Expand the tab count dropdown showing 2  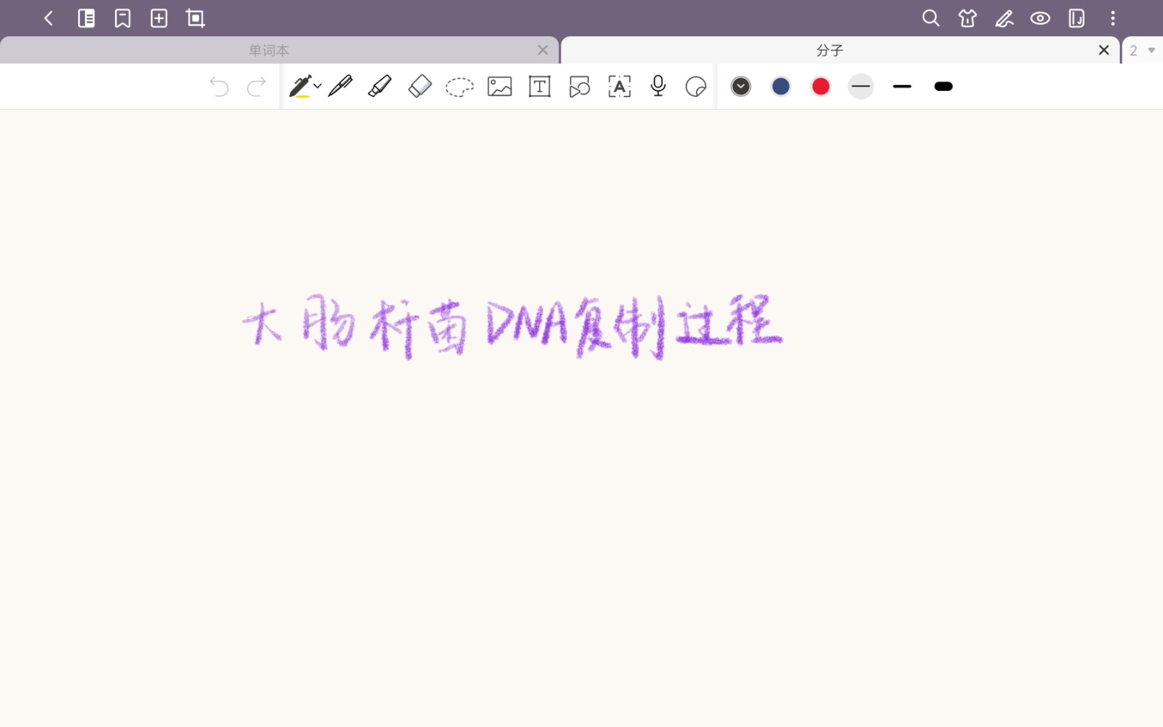1142,50
